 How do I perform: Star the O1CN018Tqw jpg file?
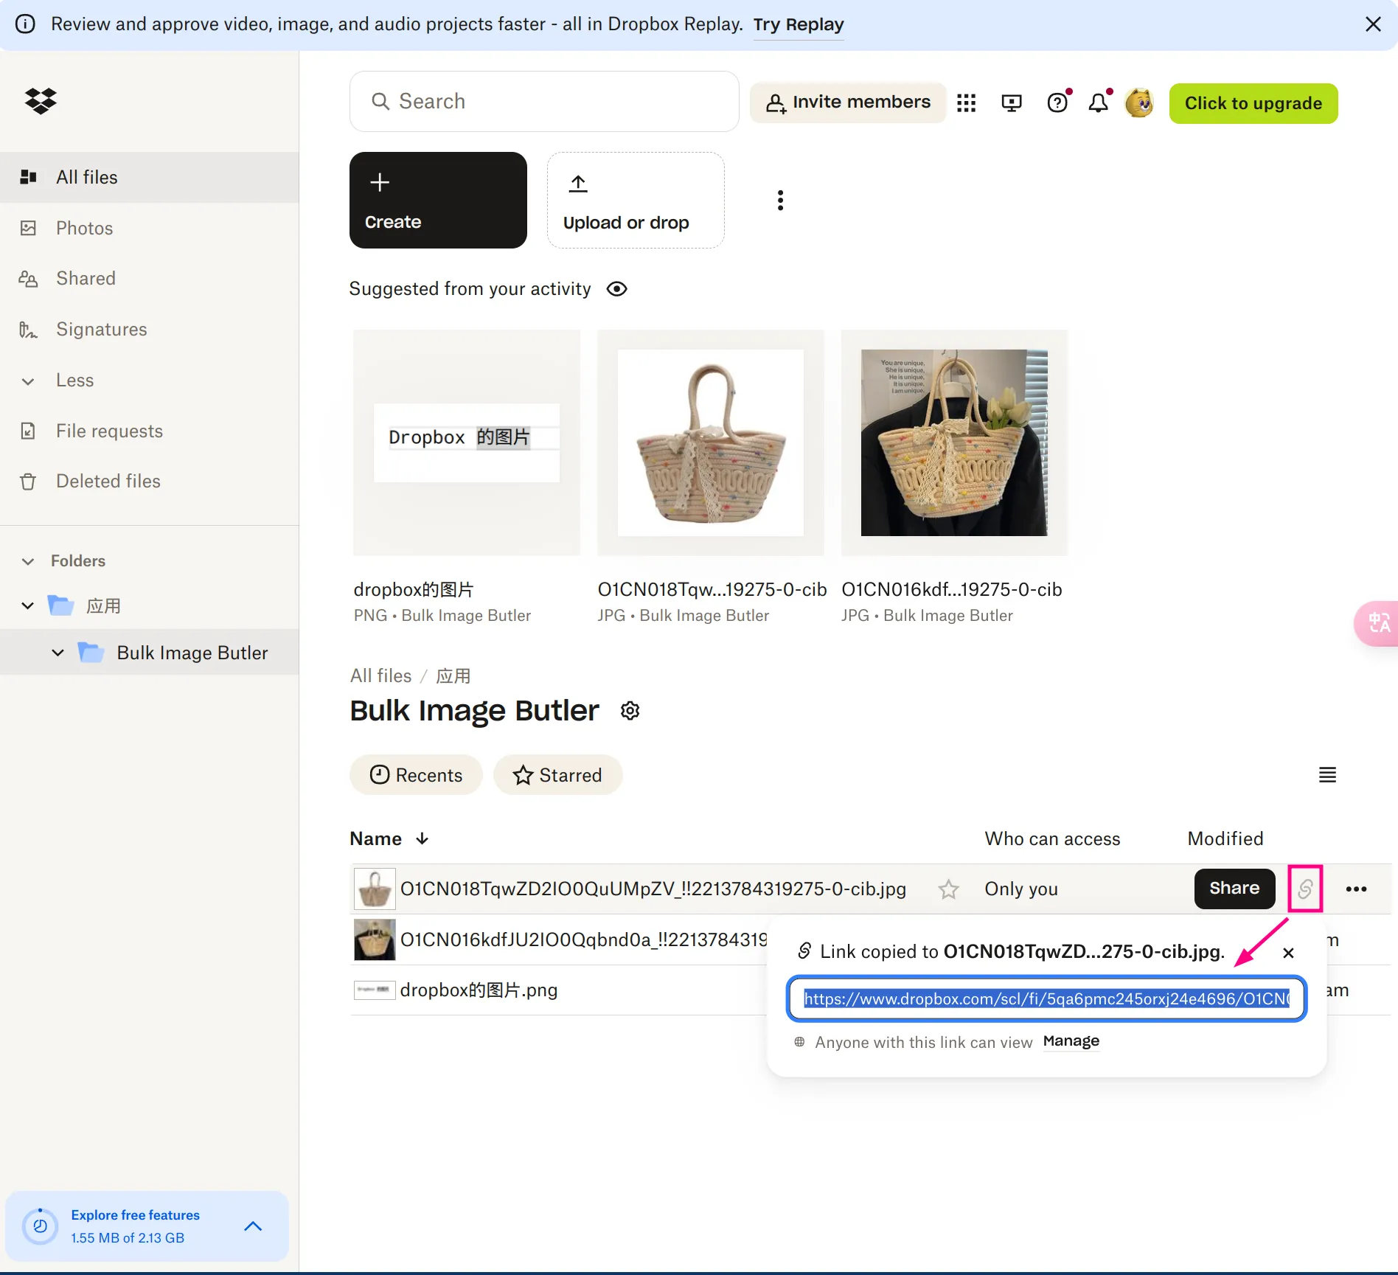click(948, 889)
